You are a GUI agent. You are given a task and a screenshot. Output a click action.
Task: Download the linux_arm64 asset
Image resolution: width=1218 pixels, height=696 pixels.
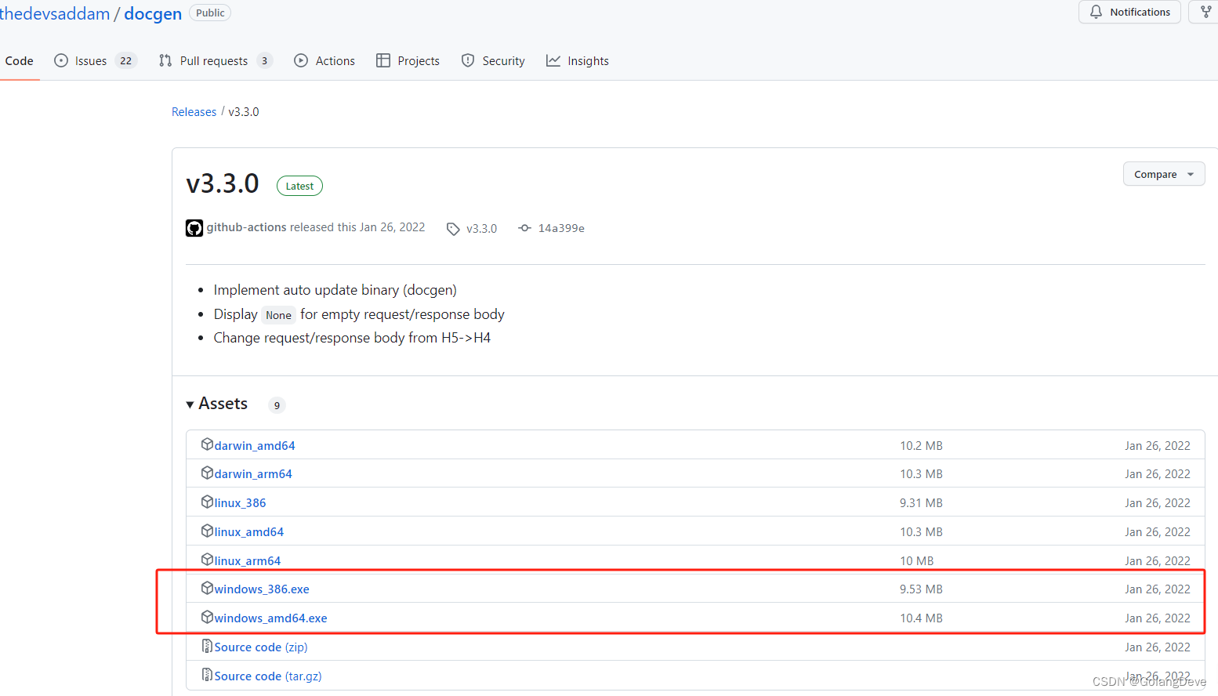click(248, 561)
